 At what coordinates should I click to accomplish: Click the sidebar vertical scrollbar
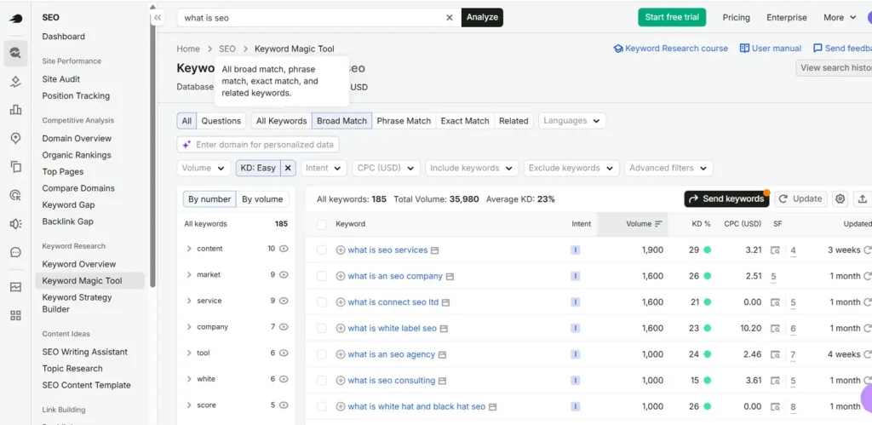click(153, 150)
